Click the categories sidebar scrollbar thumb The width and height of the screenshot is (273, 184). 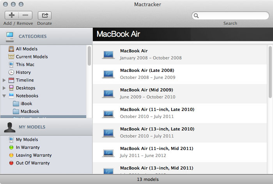click(x=89, y=56)
